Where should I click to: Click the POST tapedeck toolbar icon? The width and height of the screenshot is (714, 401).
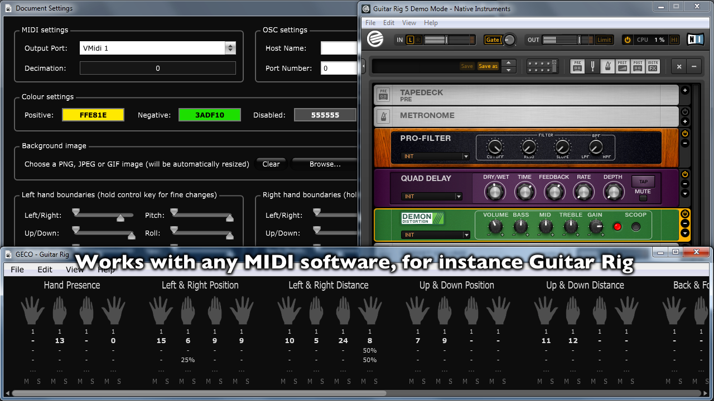(x=638, y=66)
